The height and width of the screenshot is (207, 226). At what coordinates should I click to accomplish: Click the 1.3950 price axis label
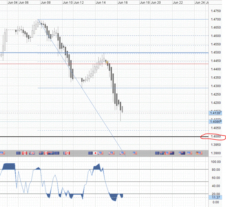(x=216, y=145)
